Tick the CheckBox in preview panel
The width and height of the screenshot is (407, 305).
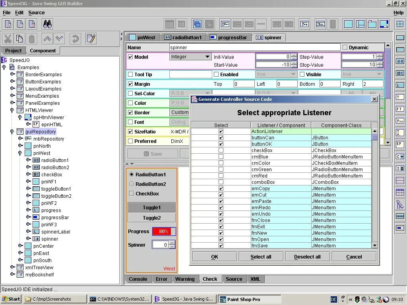[132, 194]
